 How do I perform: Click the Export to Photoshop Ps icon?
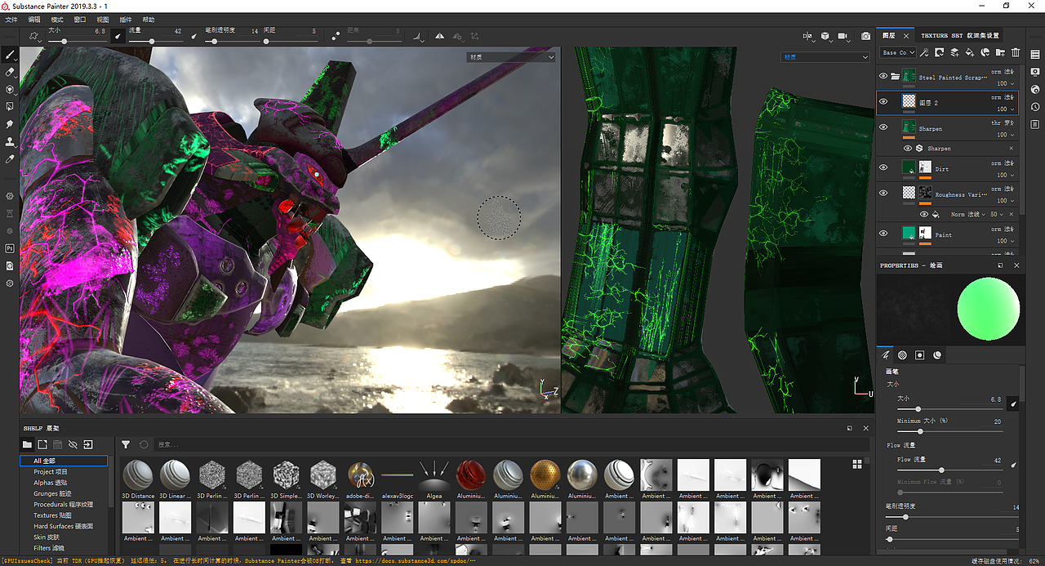tap(10, 247)
